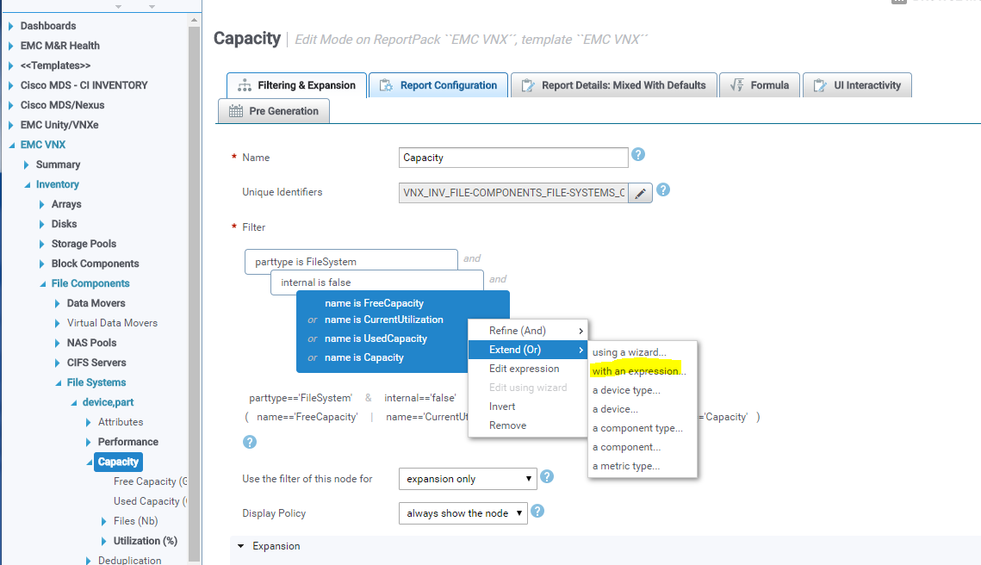Select Performance under device,part
The image size is (981, 565).
coord(127,442)
